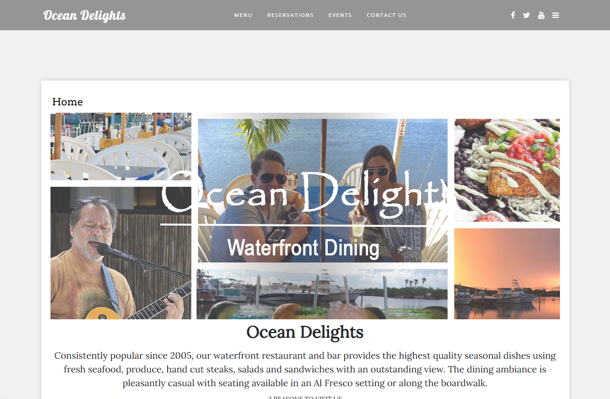
Task: Open the Reservations nav link
Action: tap(291, 15)
